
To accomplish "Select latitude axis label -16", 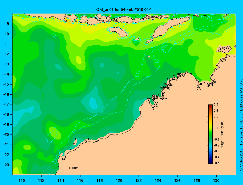I will [x=6, y=94].
